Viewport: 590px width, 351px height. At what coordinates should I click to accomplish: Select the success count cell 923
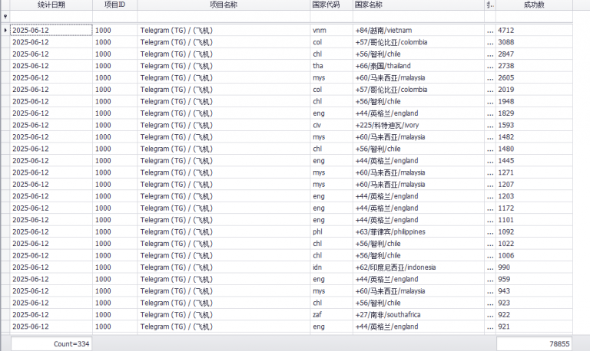(534, 303)
